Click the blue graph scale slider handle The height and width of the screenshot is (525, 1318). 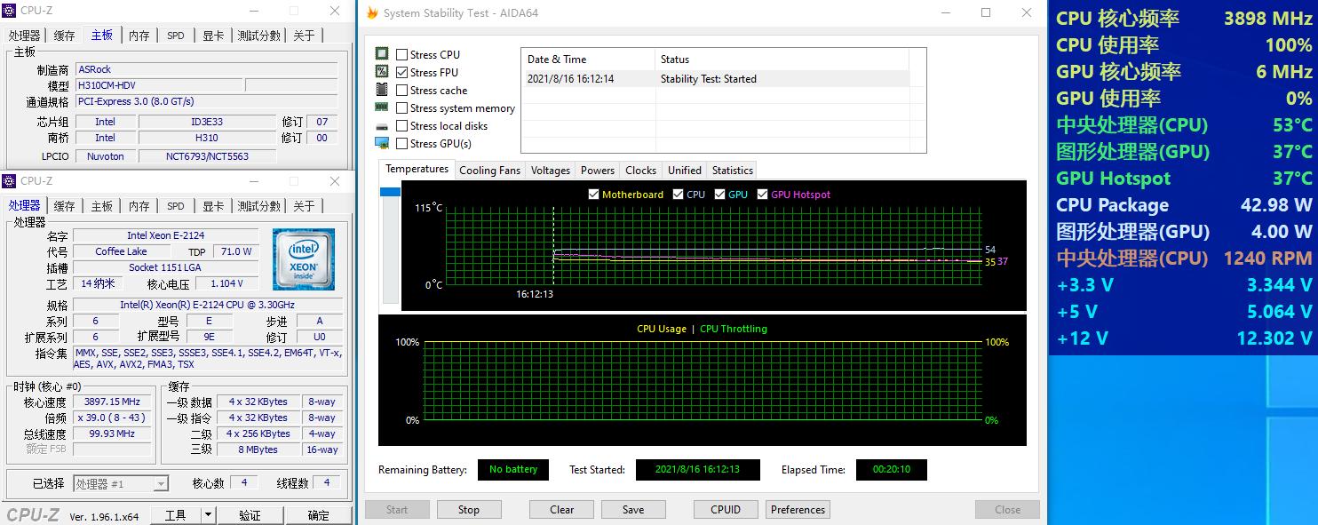[x=390, y=192]
